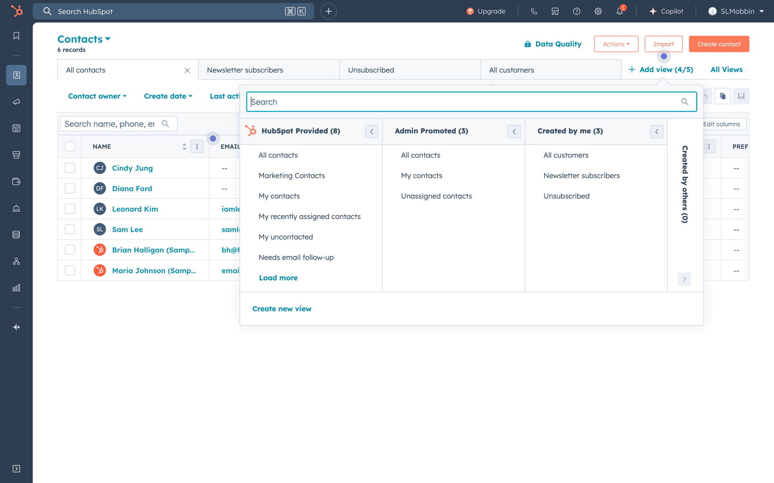Screen dimensions: 774x483
Task: Open the Settings gear icon
Action: pyautogui.click(x=598, y=11)
